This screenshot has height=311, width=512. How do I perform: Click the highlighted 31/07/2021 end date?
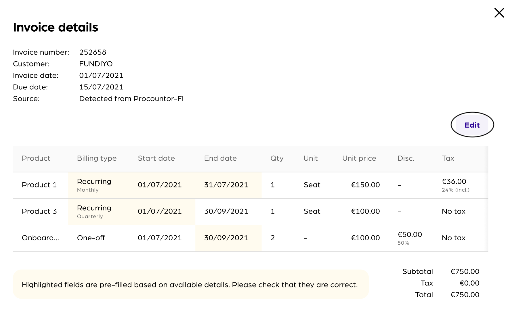pos(226,185)
